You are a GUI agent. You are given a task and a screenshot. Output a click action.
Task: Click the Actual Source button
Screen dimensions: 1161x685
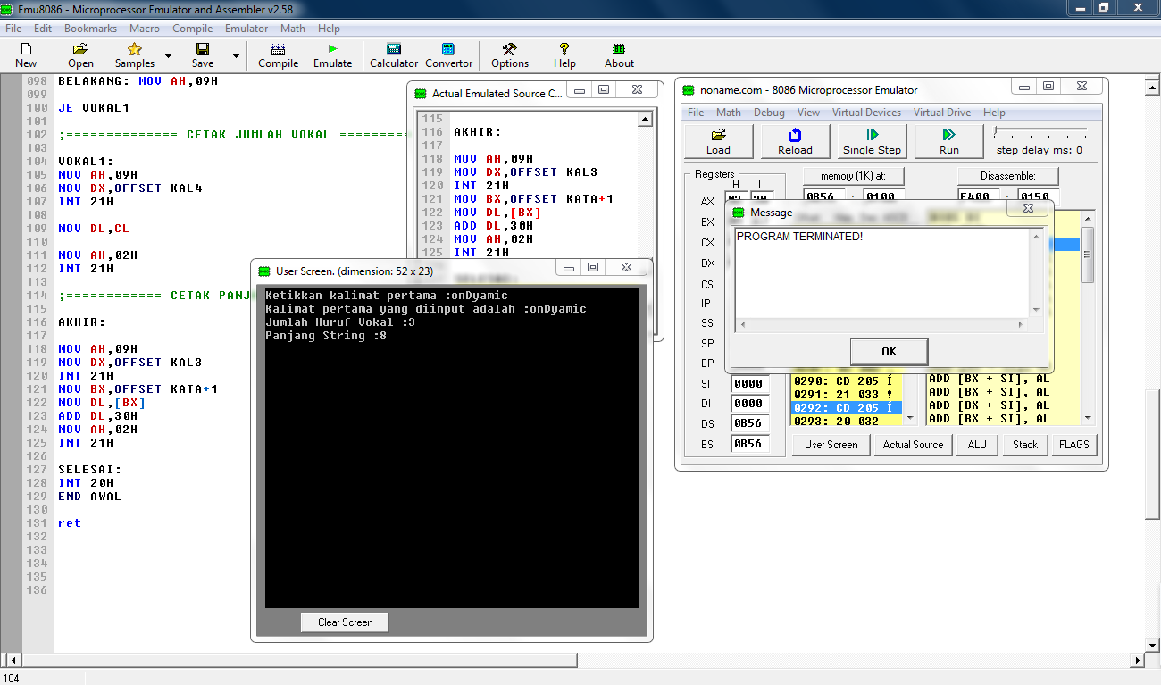(913, 445)
